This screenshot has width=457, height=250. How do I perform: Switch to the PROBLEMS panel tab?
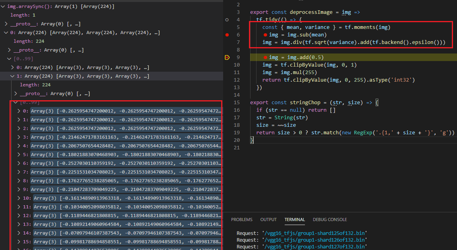point(242,220)
